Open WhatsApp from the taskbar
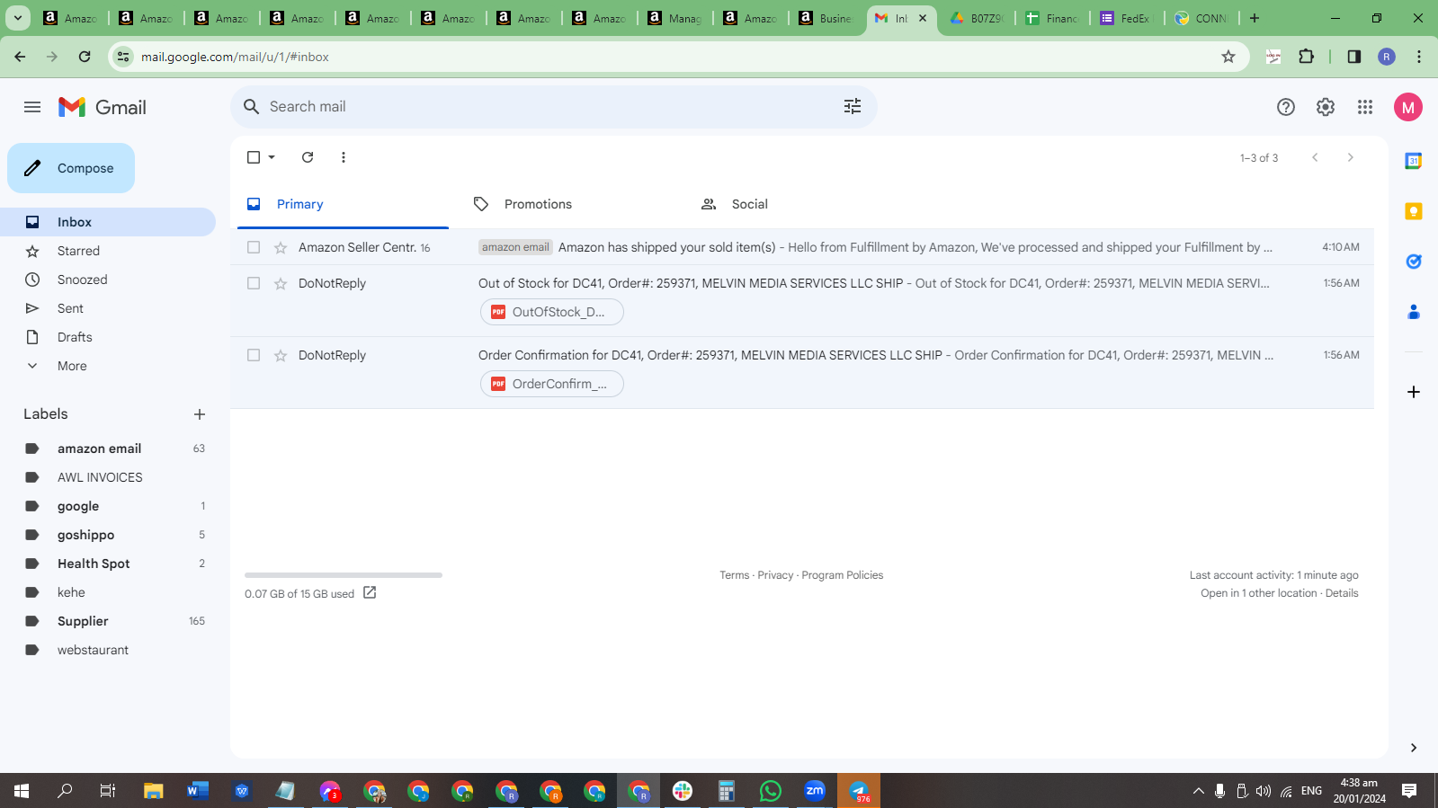1438x808 pixels. coord(771,791)
